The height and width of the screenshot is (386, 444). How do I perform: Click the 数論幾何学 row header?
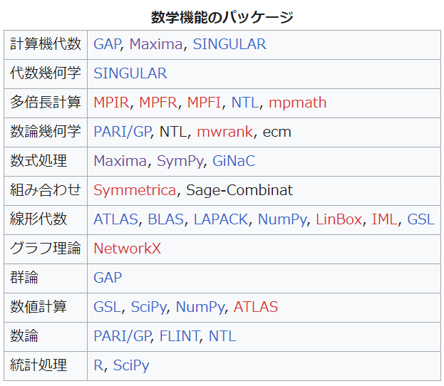(x=46, y=132)
